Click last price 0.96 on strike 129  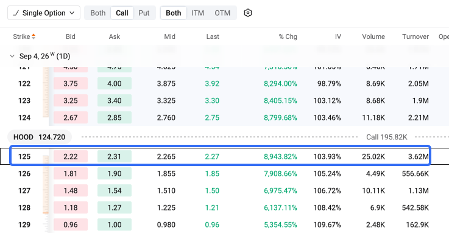point(212,224)
